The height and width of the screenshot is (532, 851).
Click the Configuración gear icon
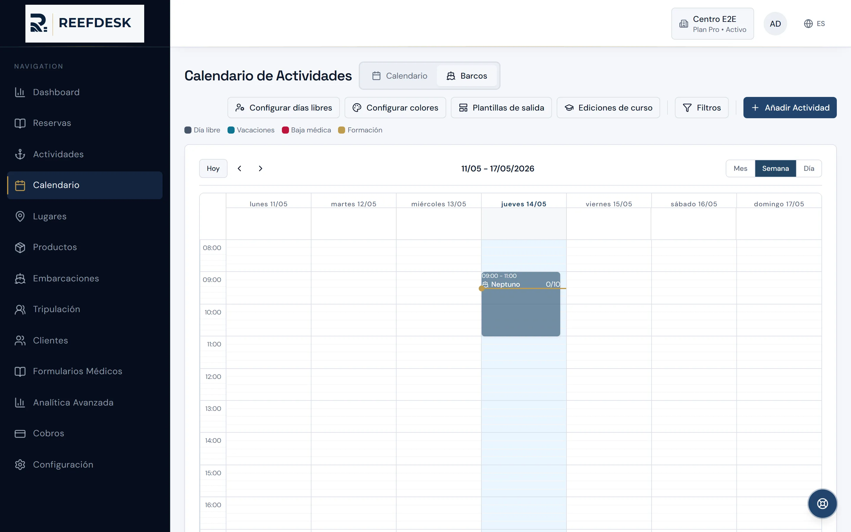20,464
